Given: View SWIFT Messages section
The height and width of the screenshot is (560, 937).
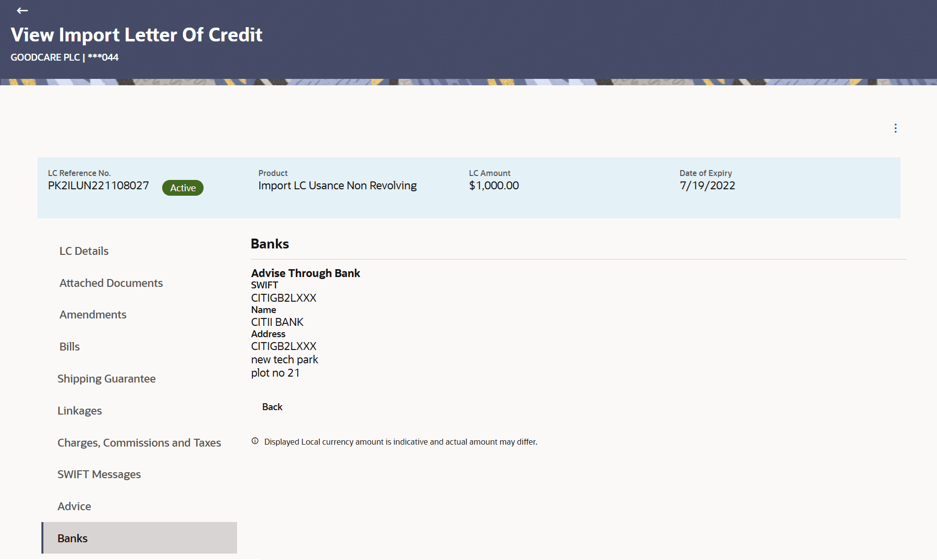Looking at the screenshot, I should click(x=99, y=474).
